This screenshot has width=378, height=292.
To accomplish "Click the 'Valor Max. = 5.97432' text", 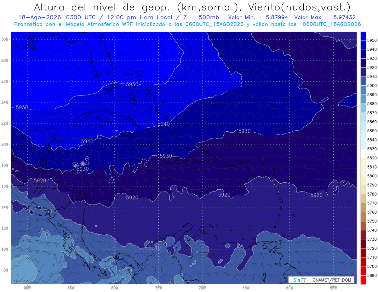I will 325,17.
